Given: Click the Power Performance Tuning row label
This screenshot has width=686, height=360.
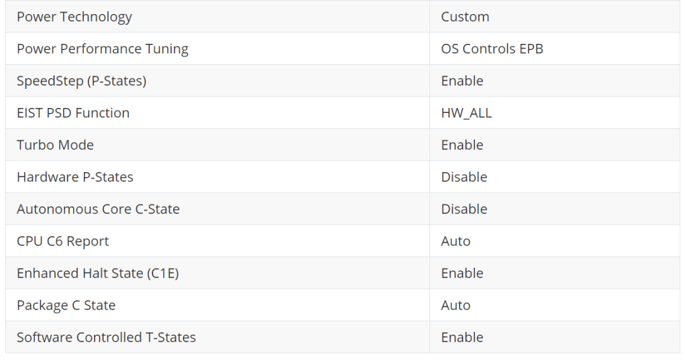Looking at the screenshot, I should click(x=102, y=49).
